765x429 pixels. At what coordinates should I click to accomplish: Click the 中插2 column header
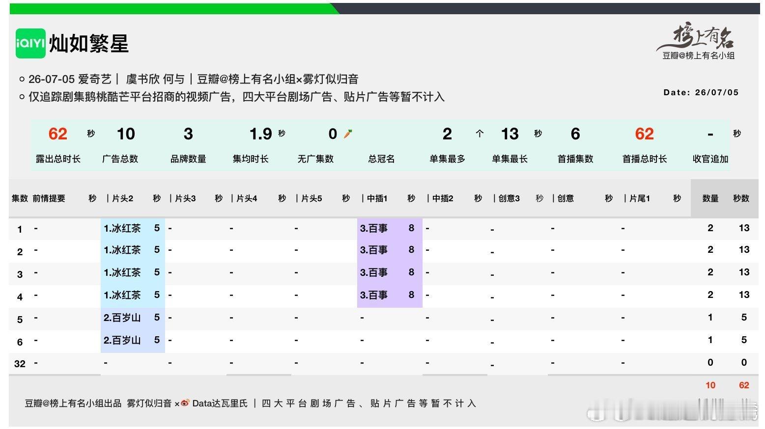point(443,198)
